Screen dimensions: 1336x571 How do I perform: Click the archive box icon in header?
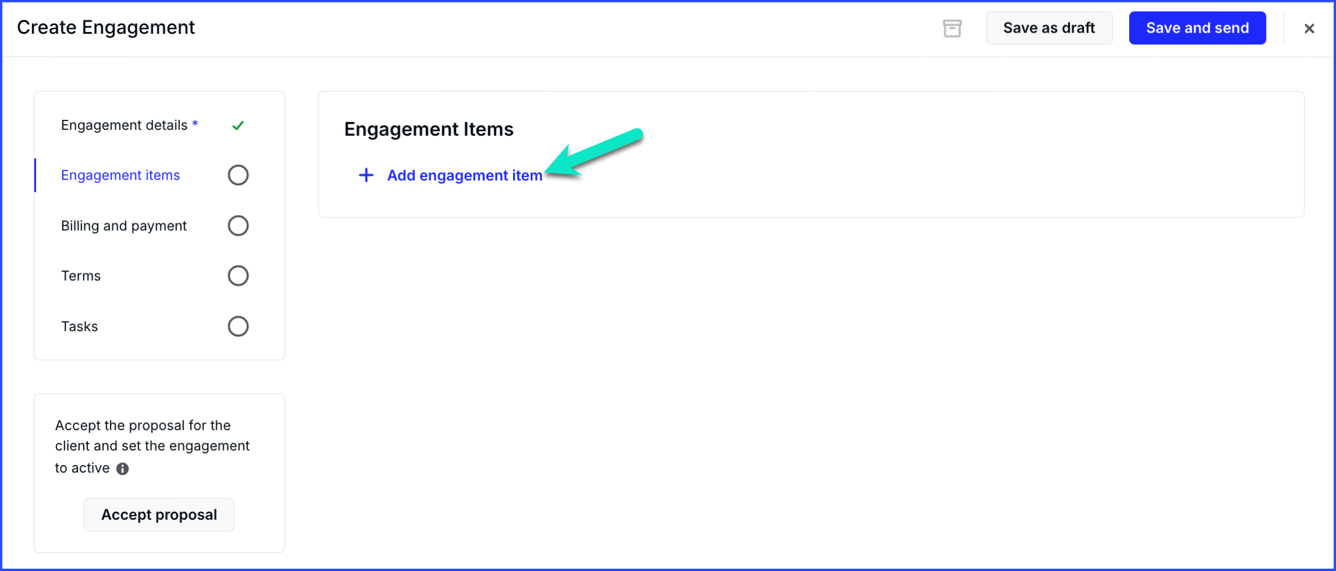pos(952,28)
